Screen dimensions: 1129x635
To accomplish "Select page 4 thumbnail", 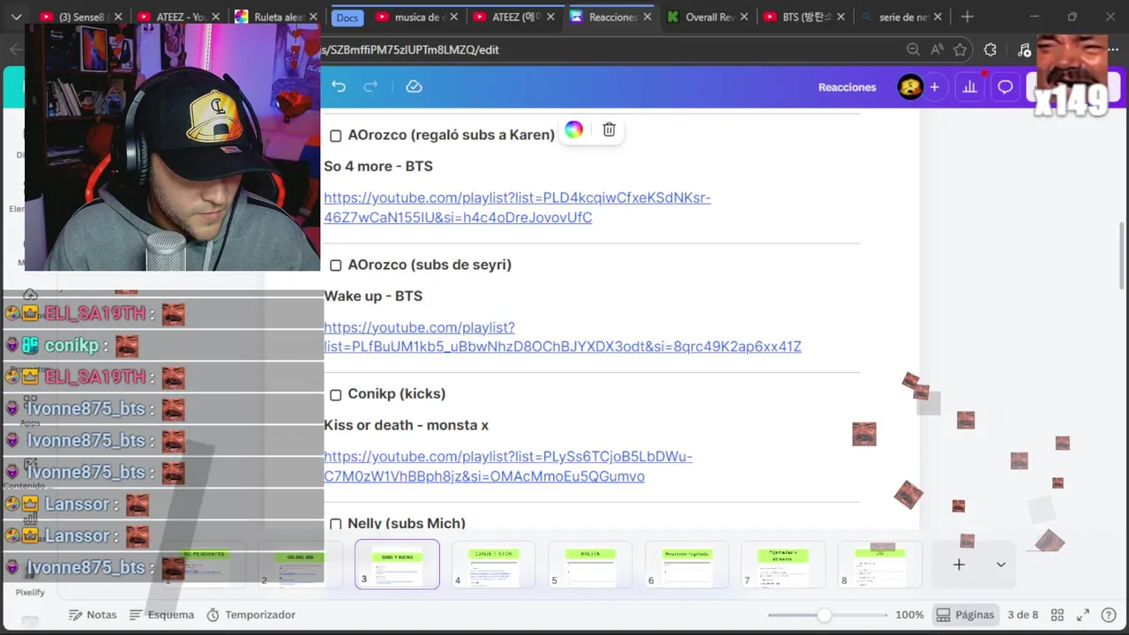I will click(x=494, y=564).
